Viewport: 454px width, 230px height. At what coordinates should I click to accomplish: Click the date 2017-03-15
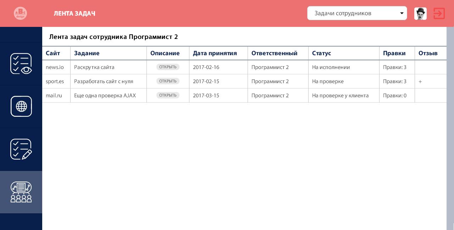pyautogui.click(x=206, y=96)
